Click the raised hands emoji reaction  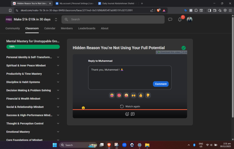[x=134, y=95]
